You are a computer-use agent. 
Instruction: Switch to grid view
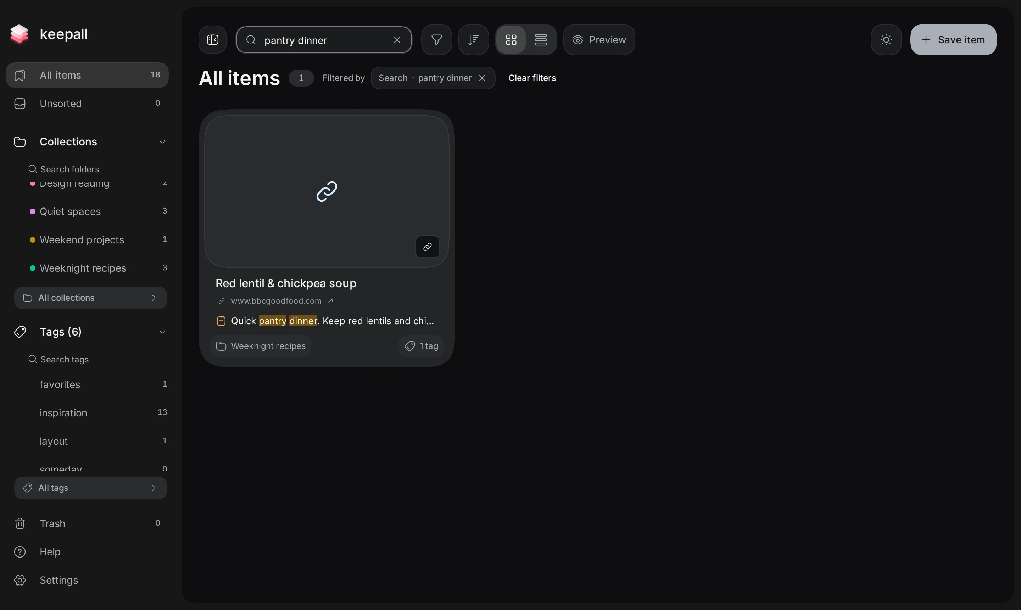point(511,40)
